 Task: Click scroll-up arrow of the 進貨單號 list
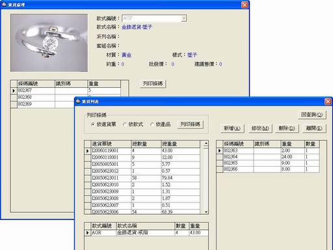206,143
